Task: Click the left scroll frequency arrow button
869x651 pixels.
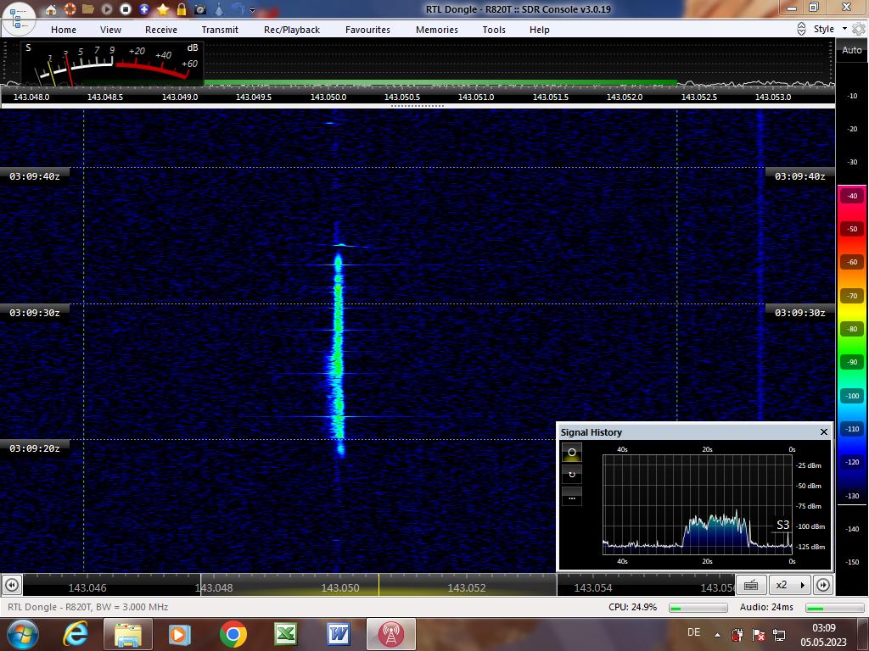Action: pos(12,585)
